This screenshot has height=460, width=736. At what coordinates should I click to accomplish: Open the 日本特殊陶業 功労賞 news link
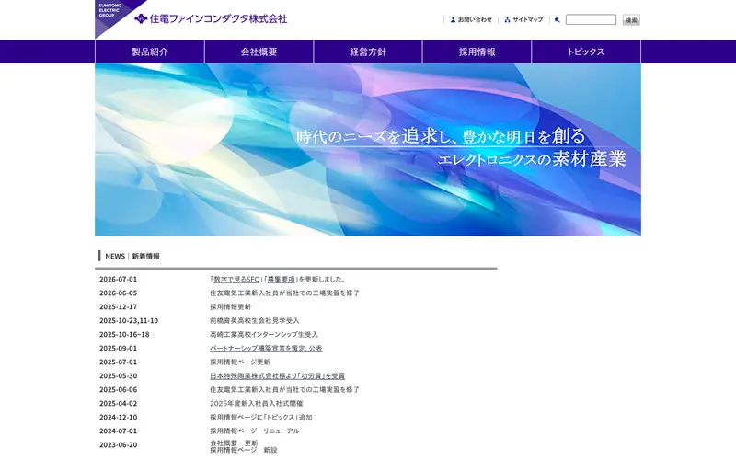click(x=278, y=376)
